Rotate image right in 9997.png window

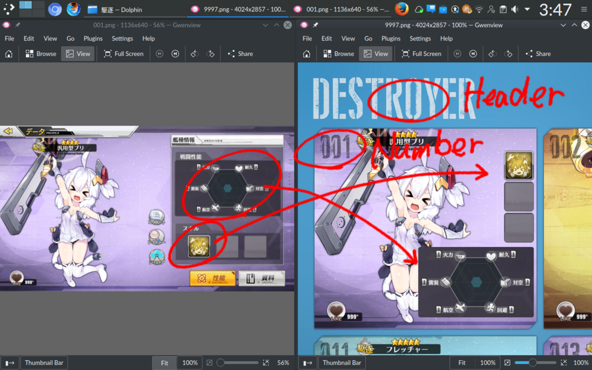point(508,54)
